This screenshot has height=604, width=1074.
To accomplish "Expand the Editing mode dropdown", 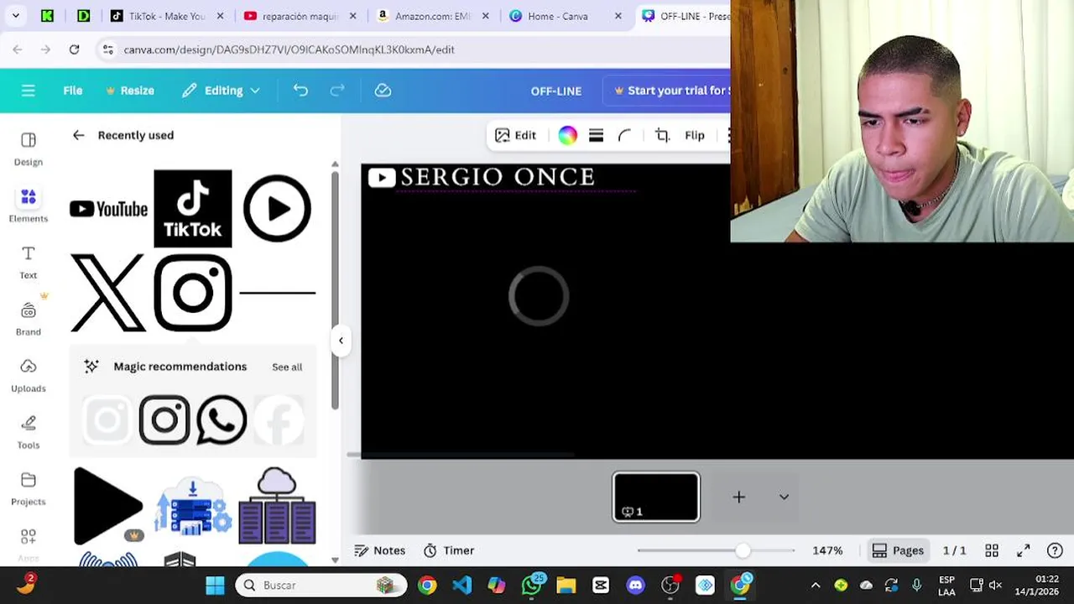I will (x=221, y=91).
